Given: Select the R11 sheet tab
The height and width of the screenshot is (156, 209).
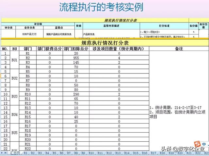Looking at the screenshot, I should (100, 153).
